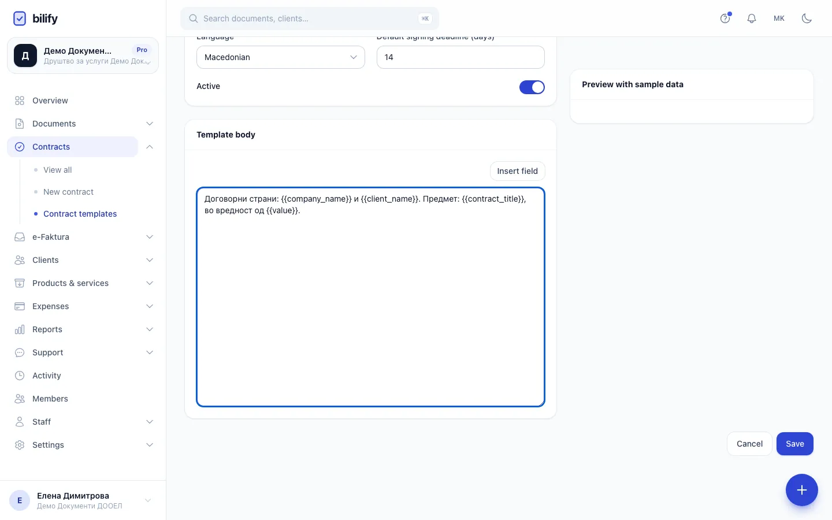Click the Activity clock icon
The image size is (832, 520).
pos(20,376)
